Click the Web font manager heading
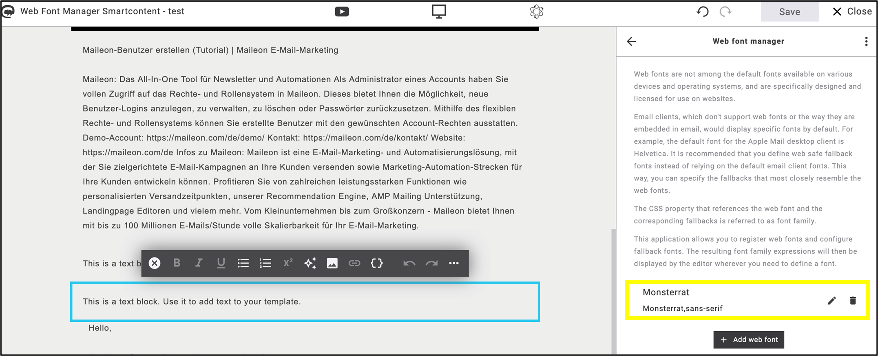Screen dimensions: 878x356 pos(748,41)
